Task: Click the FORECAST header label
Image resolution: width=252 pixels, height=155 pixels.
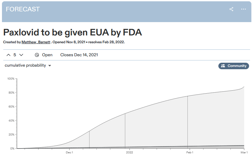Action: pos(23,9)
